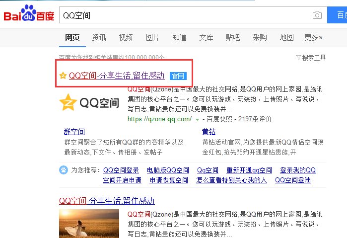Click the Baidu paw icon beside 为您推荐
This screenshot has height=238, width=347.
coord(64,170)
